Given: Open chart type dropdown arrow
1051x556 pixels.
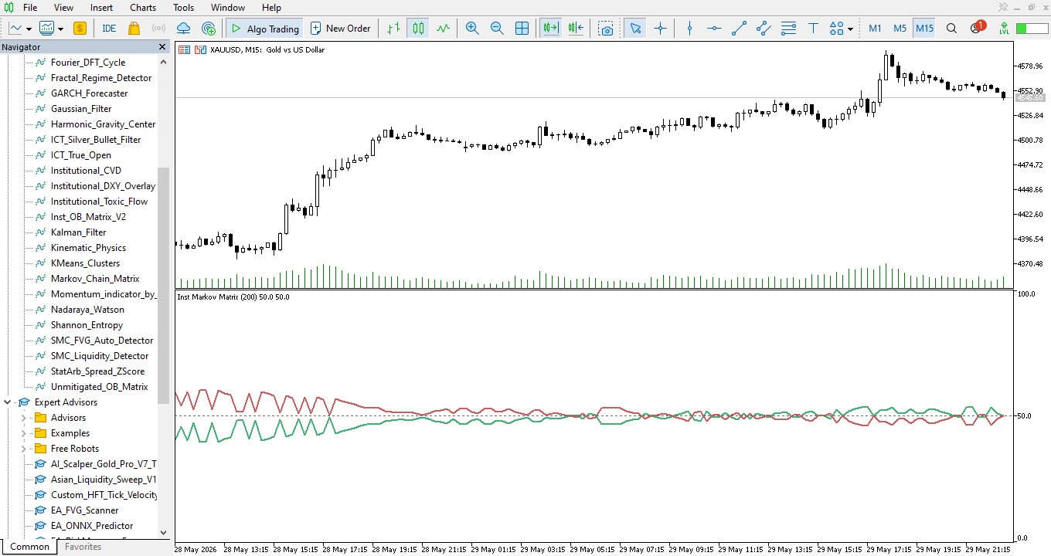Looking at the screenshot, I should [x=29, y=29].
